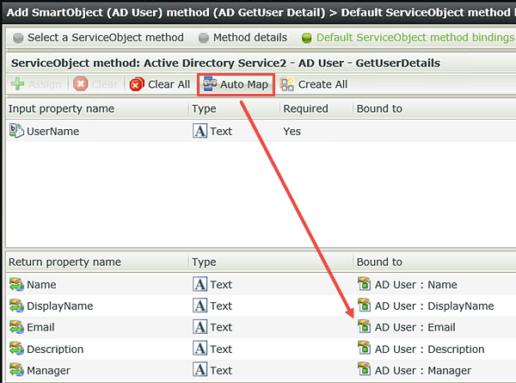This screenshot has height=383, width=516.
Task: Click the Description return property icon
Action: click(16, 349)
